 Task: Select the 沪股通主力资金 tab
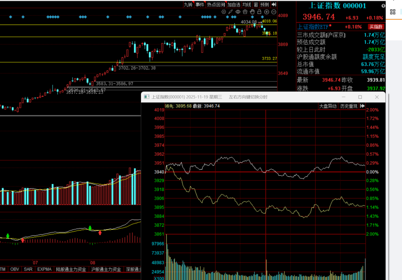(106, 269)
